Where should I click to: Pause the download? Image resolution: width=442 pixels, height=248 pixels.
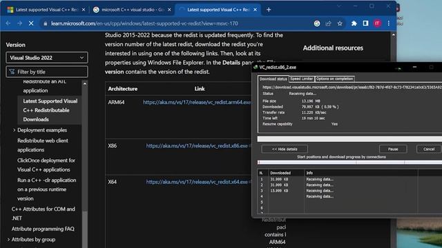[393, 149]
